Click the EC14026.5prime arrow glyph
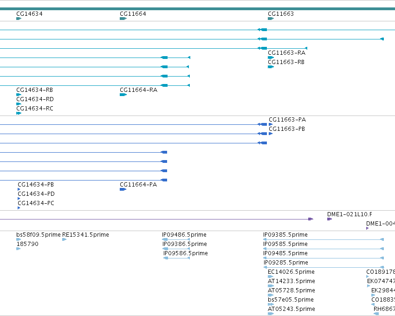 [x=271, y=277]
